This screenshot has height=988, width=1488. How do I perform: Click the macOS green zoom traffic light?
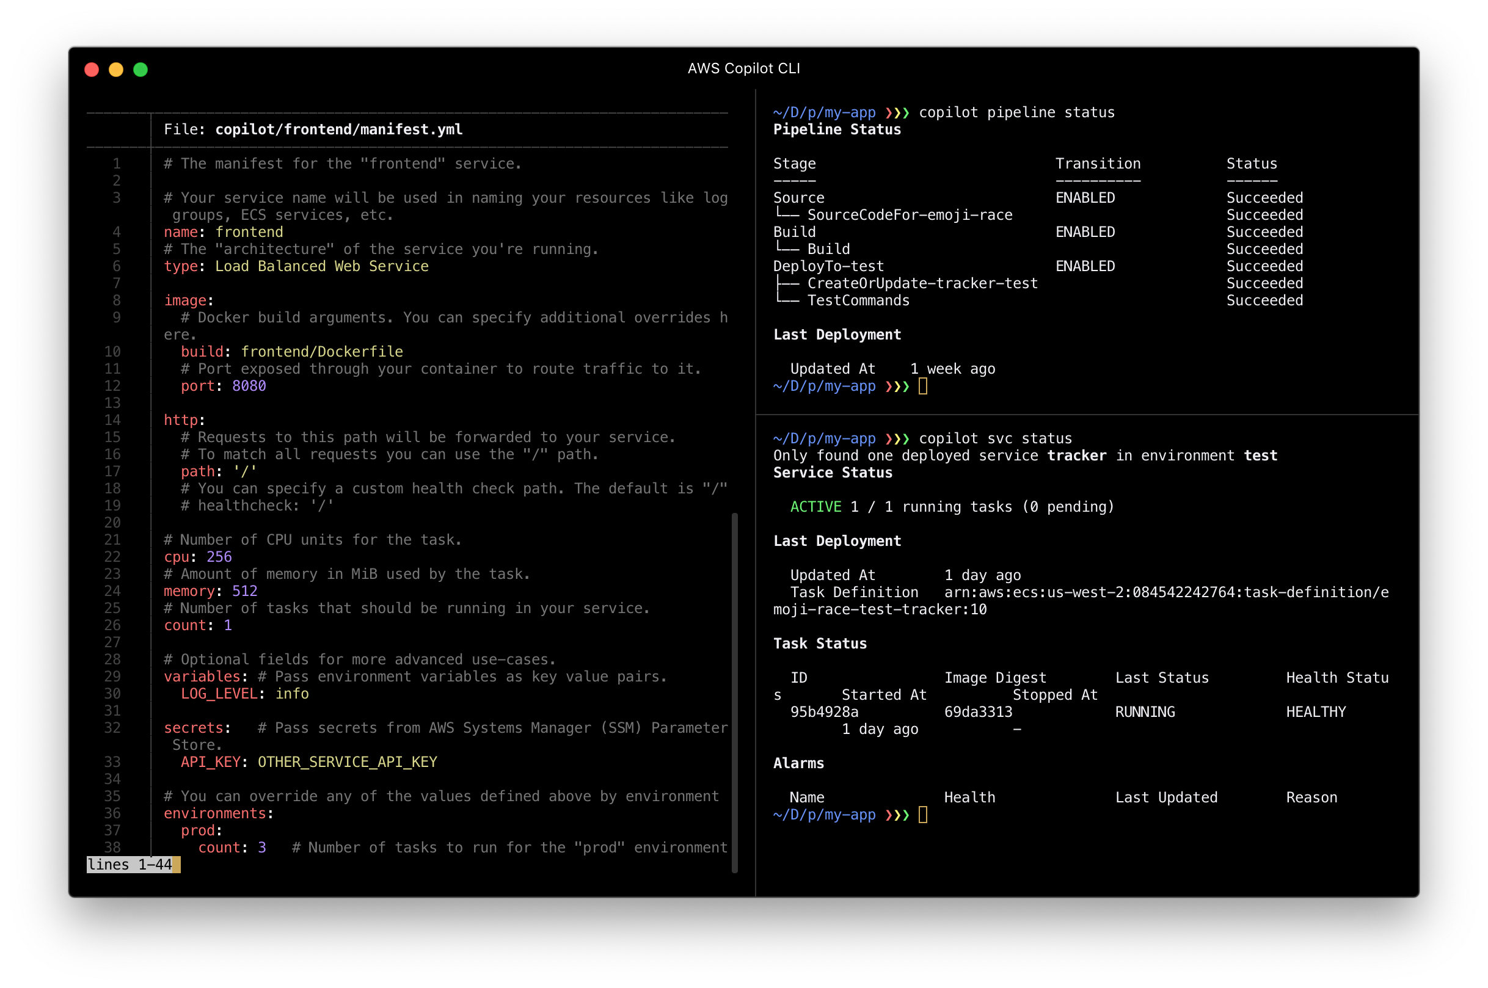click(141, 70)
